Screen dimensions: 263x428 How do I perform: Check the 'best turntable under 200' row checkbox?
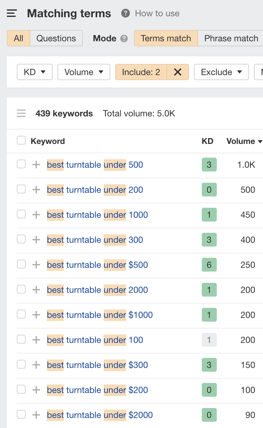tap(21, 189)
